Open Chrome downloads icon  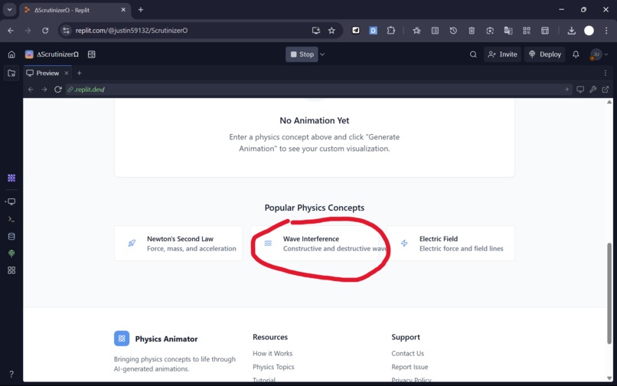point(571,31)
